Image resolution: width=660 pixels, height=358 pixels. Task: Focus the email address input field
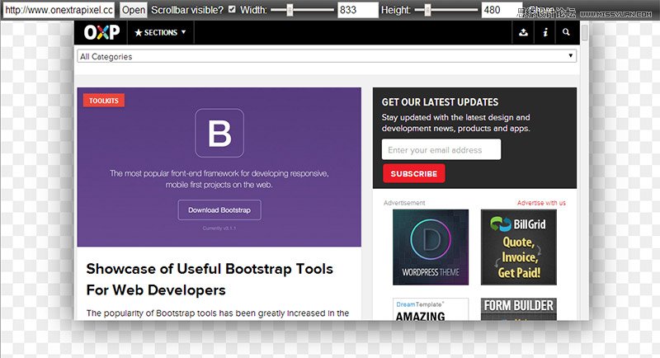pos(441,150)
